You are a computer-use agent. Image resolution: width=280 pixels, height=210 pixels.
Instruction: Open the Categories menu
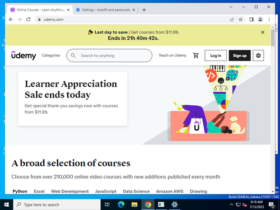click(x=51, y=55)
